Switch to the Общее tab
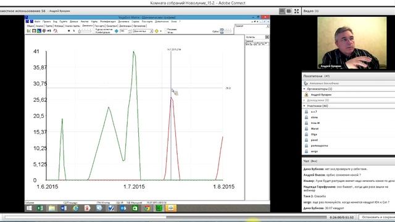 [30, 26]
